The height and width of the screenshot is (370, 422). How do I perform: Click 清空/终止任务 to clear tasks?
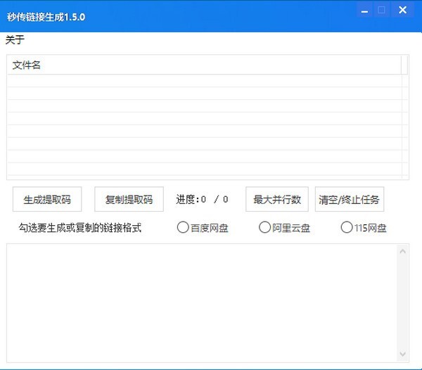coord(350,199)
